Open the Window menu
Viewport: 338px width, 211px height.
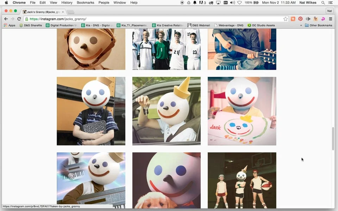(120, 2)
